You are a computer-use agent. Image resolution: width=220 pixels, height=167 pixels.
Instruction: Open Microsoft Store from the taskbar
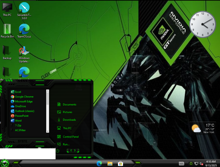[120, 164]
